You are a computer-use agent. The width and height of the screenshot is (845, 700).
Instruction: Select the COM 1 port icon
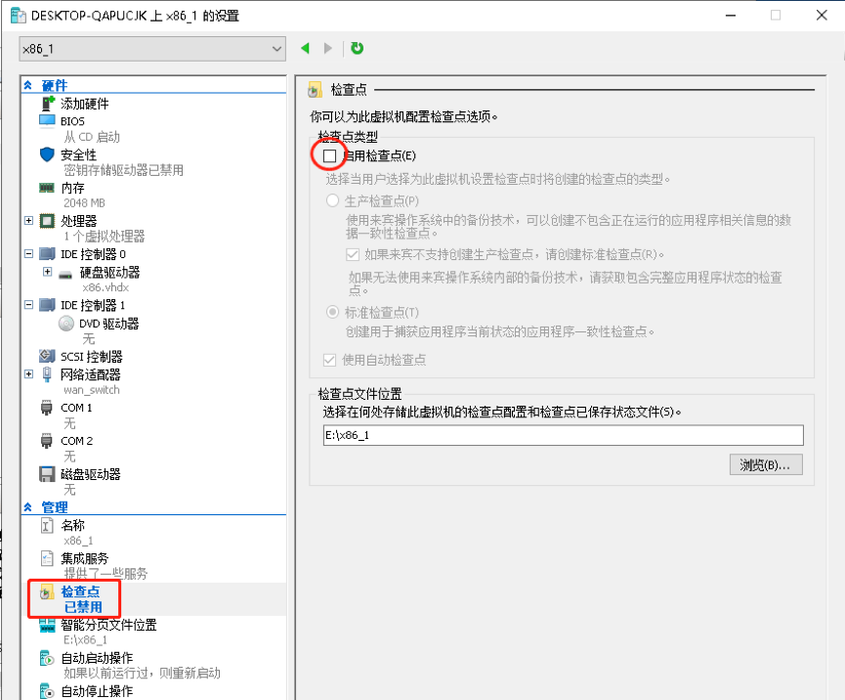47,408
